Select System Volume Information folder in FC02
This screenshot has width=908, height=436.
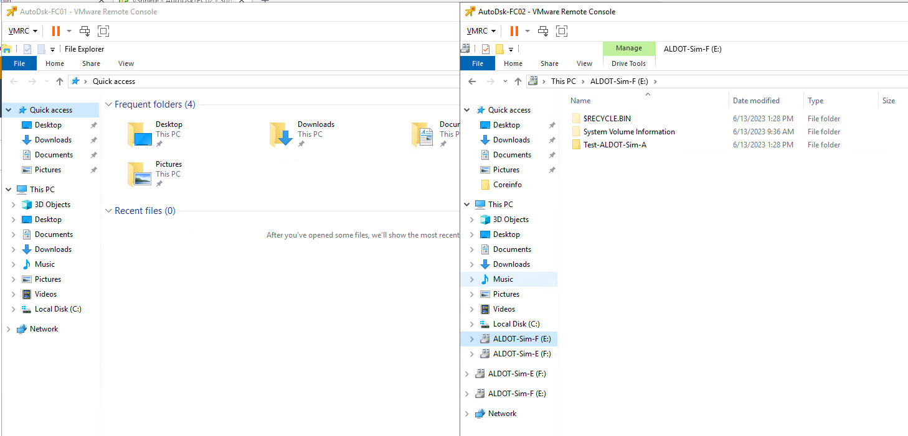coord(629,132)
